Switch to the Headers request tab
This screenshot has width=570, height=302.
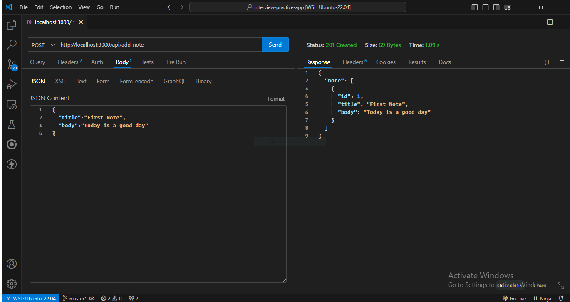pos(69,62)
